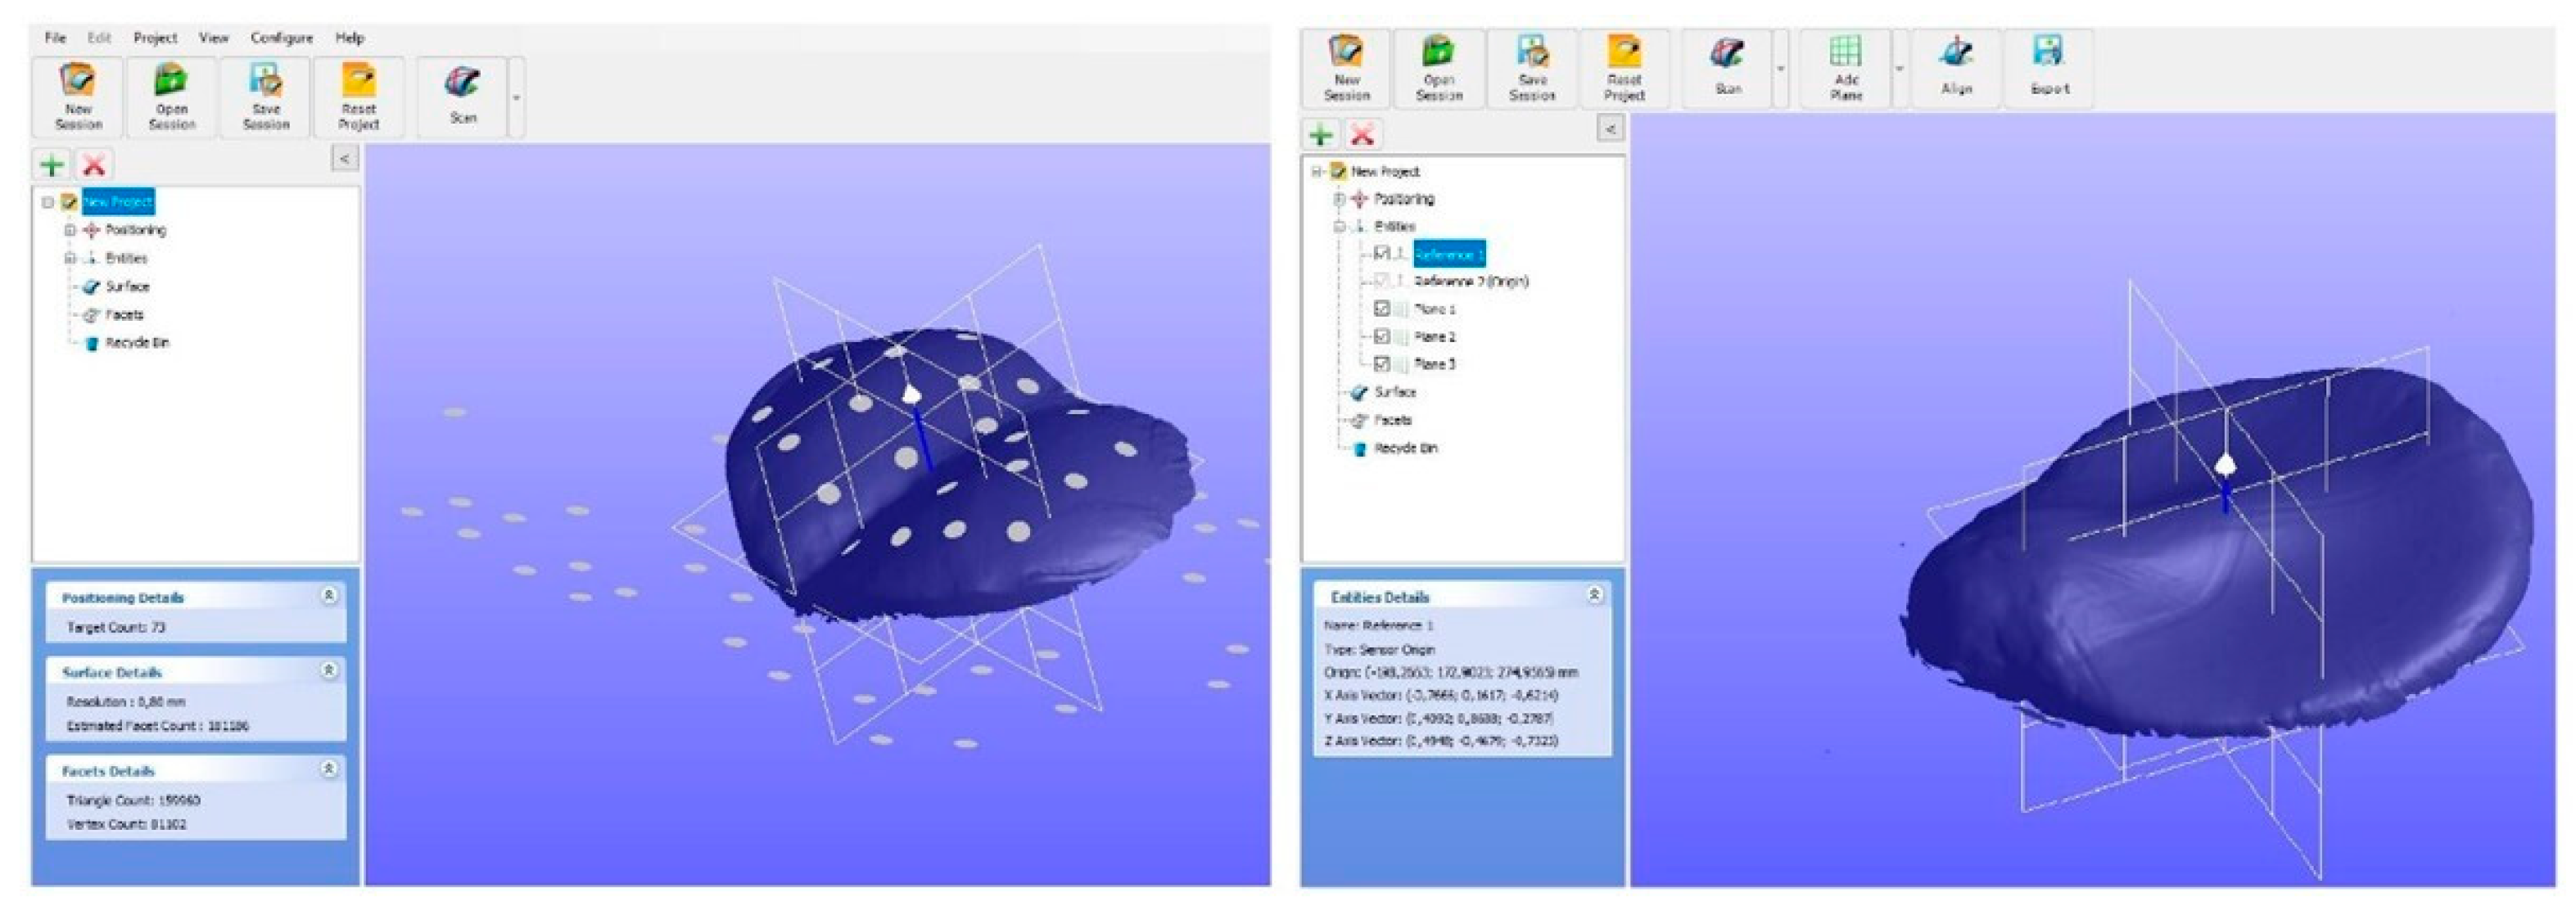Toggle the Plane 1 checkbox

[1382, 309]
